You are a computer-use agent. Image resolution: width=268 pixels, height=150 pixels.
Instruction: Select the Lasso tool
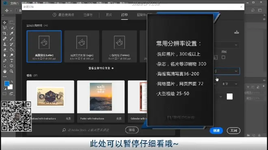pos(4,28)
